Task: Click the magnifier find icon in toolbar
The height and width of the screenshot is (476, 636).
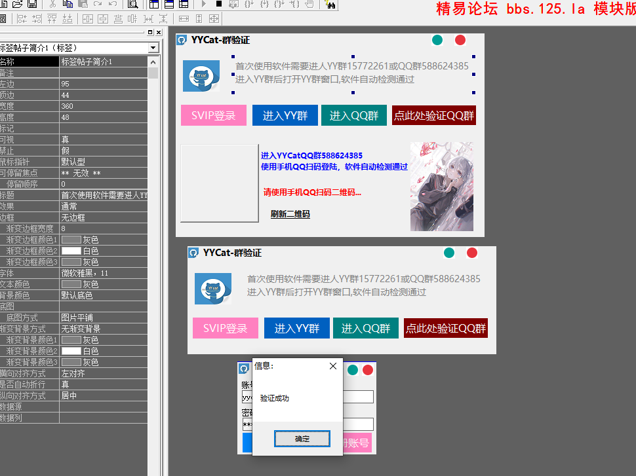Action: pyautogui.click(x=132, y=5)
